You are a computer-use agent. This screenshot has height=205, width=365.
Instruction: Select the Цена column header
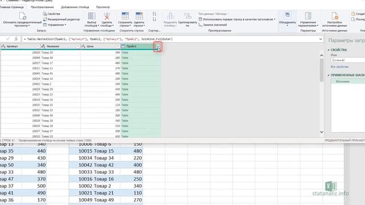100,47
